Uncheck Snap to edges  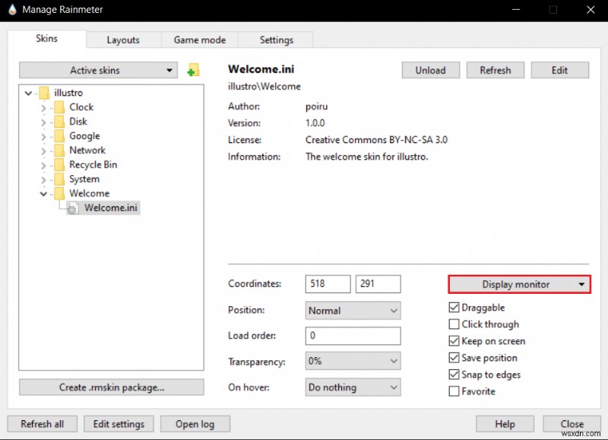pos(454,375)
